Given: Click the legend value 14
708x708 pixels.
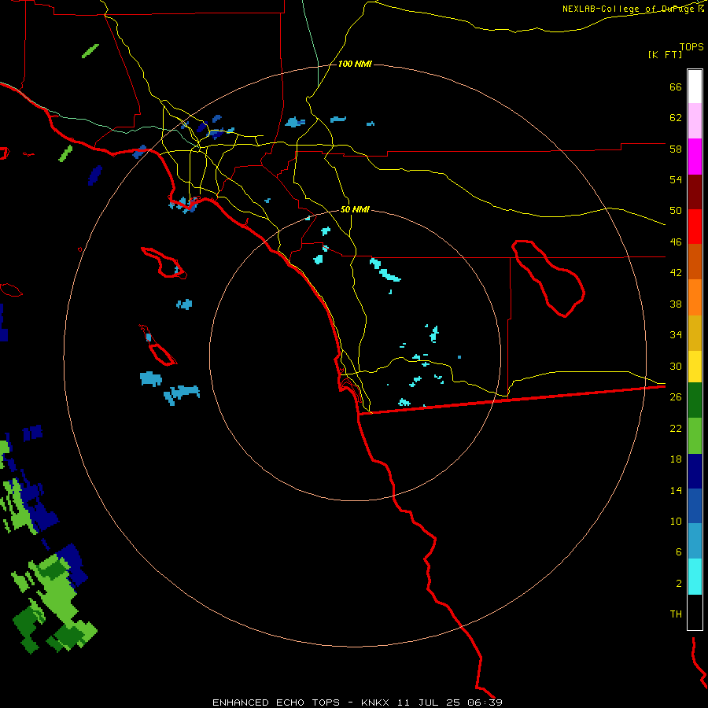Looking at the screenshot, I should coord(676,490).
